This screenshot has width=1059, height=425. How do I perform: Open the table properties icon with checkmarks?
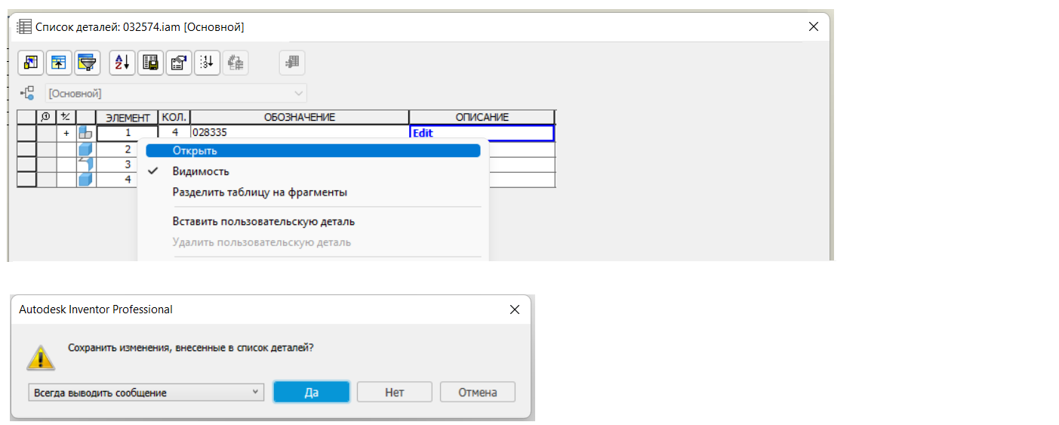[x=178, y=63]
